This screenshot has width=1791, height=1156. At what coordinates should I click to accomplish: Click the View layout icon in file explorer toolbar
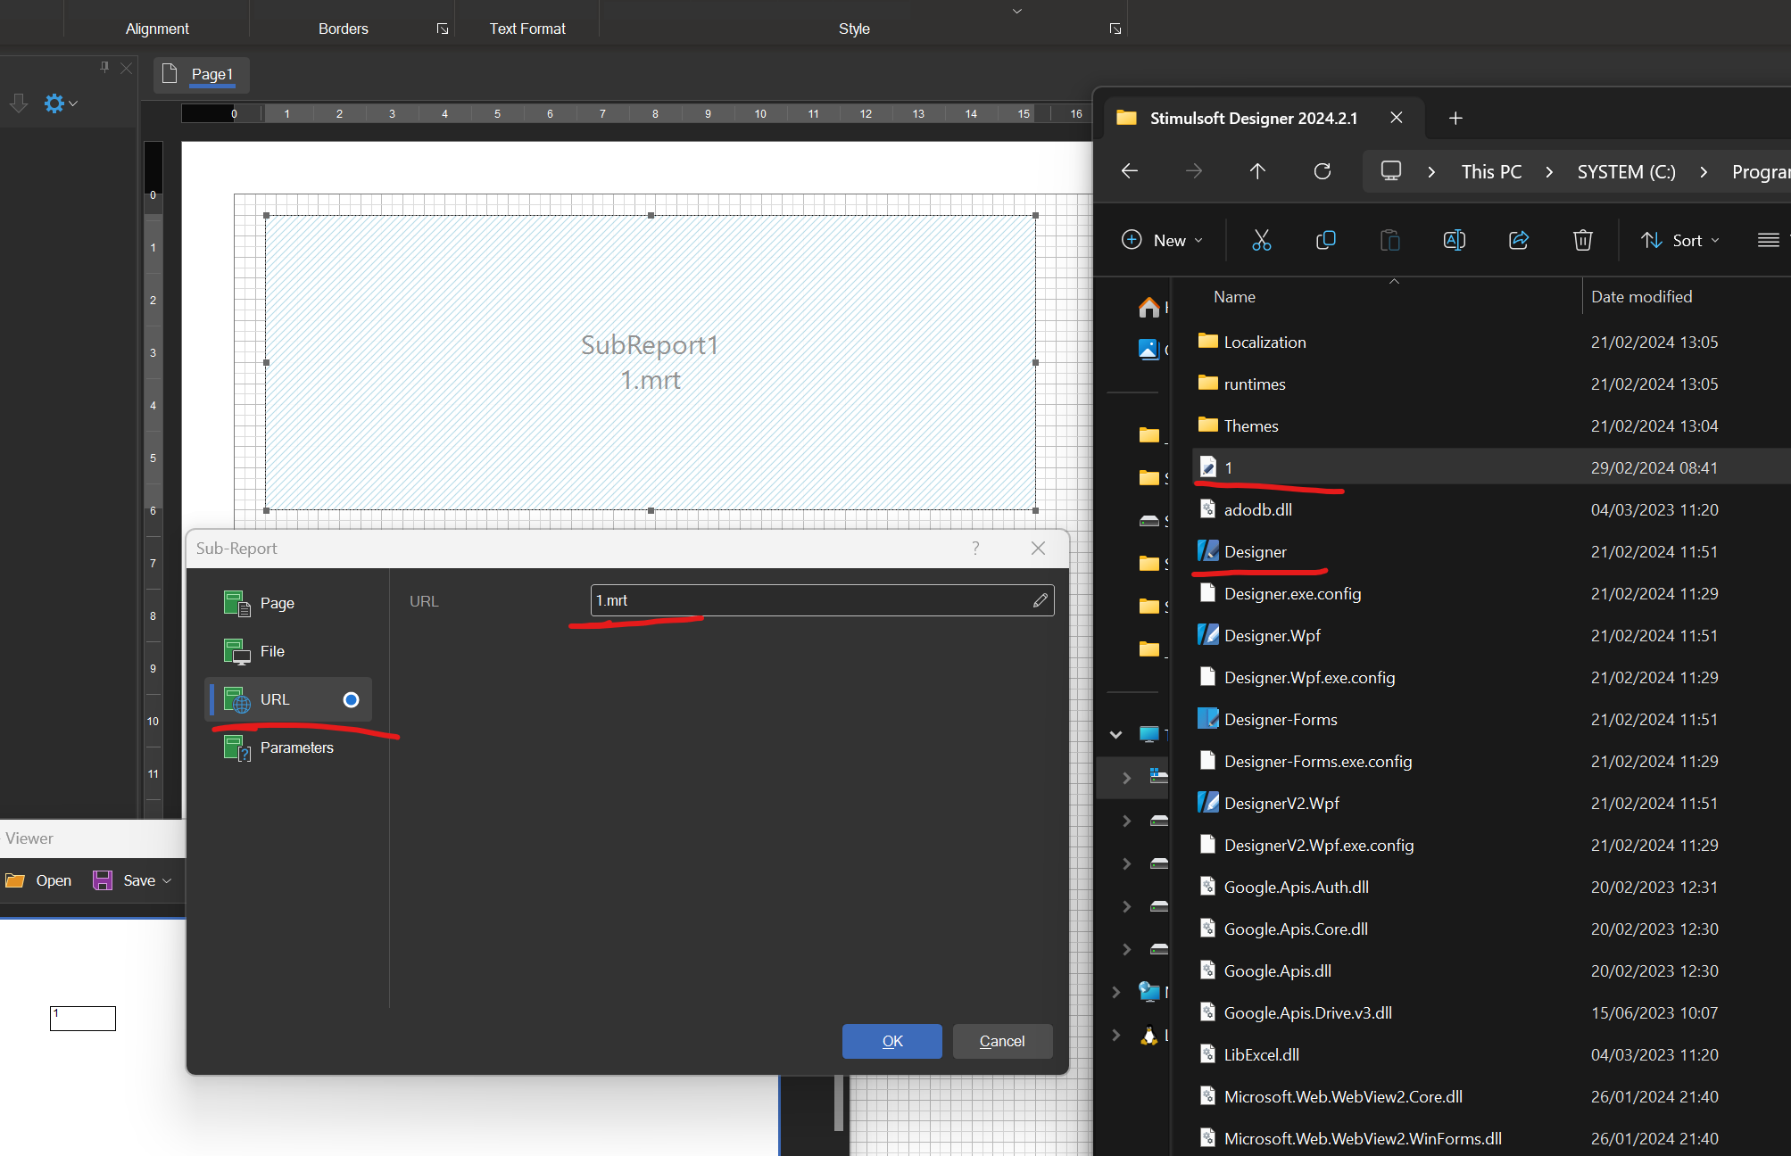click(x=1769, y=240)
